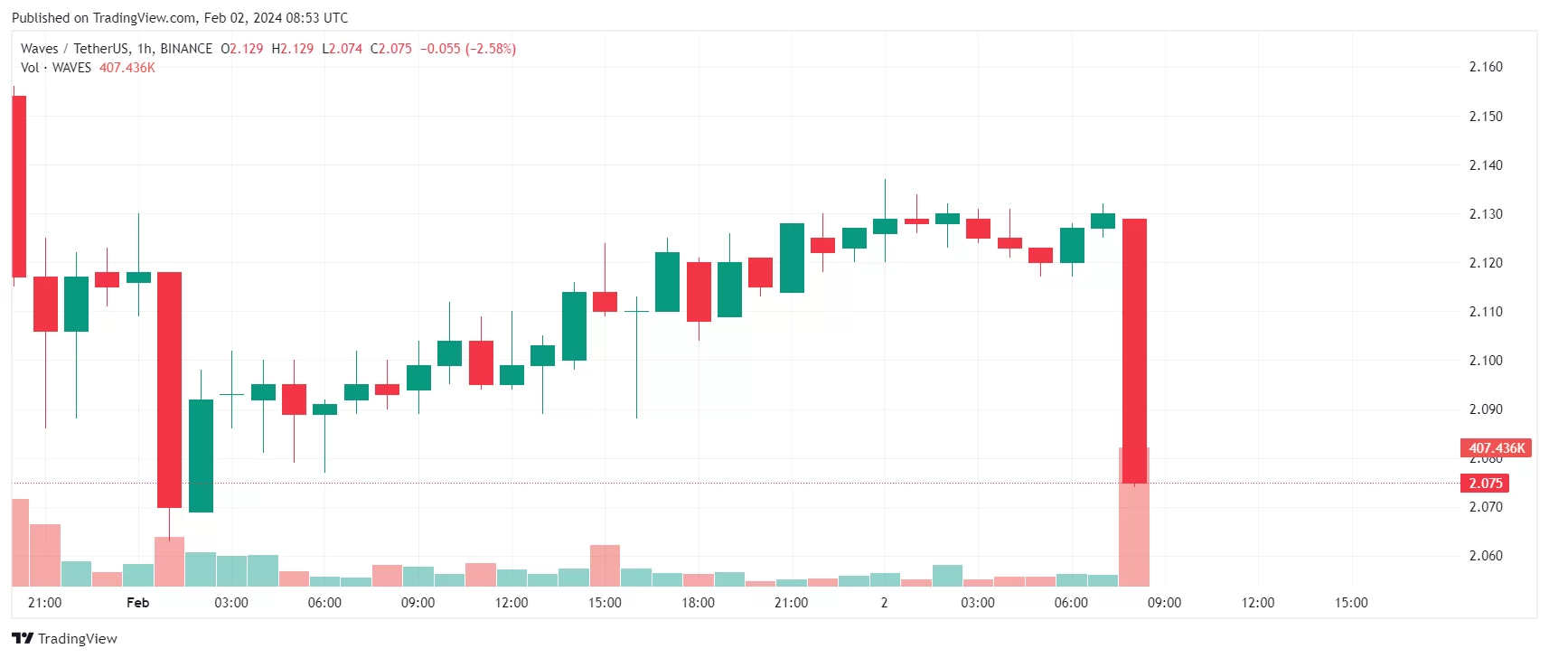1549x658 pixels.
Task: Click the 2.160 price axis label
Action: (1486, 67)
